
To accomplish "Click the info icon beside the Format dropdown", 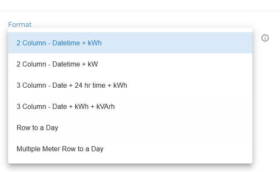I will click(265, 38).
